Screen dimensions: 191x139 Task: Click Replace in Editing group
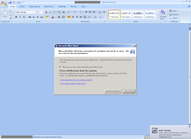pos(174,14)
